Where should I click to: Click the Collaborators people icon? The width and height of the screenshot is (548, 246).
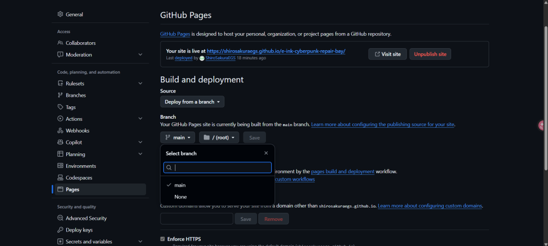[60, 43]
